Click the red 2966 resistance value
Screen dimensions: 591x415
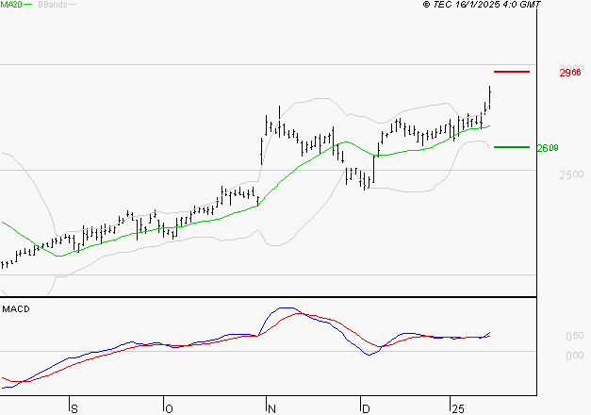click(570, 73)
